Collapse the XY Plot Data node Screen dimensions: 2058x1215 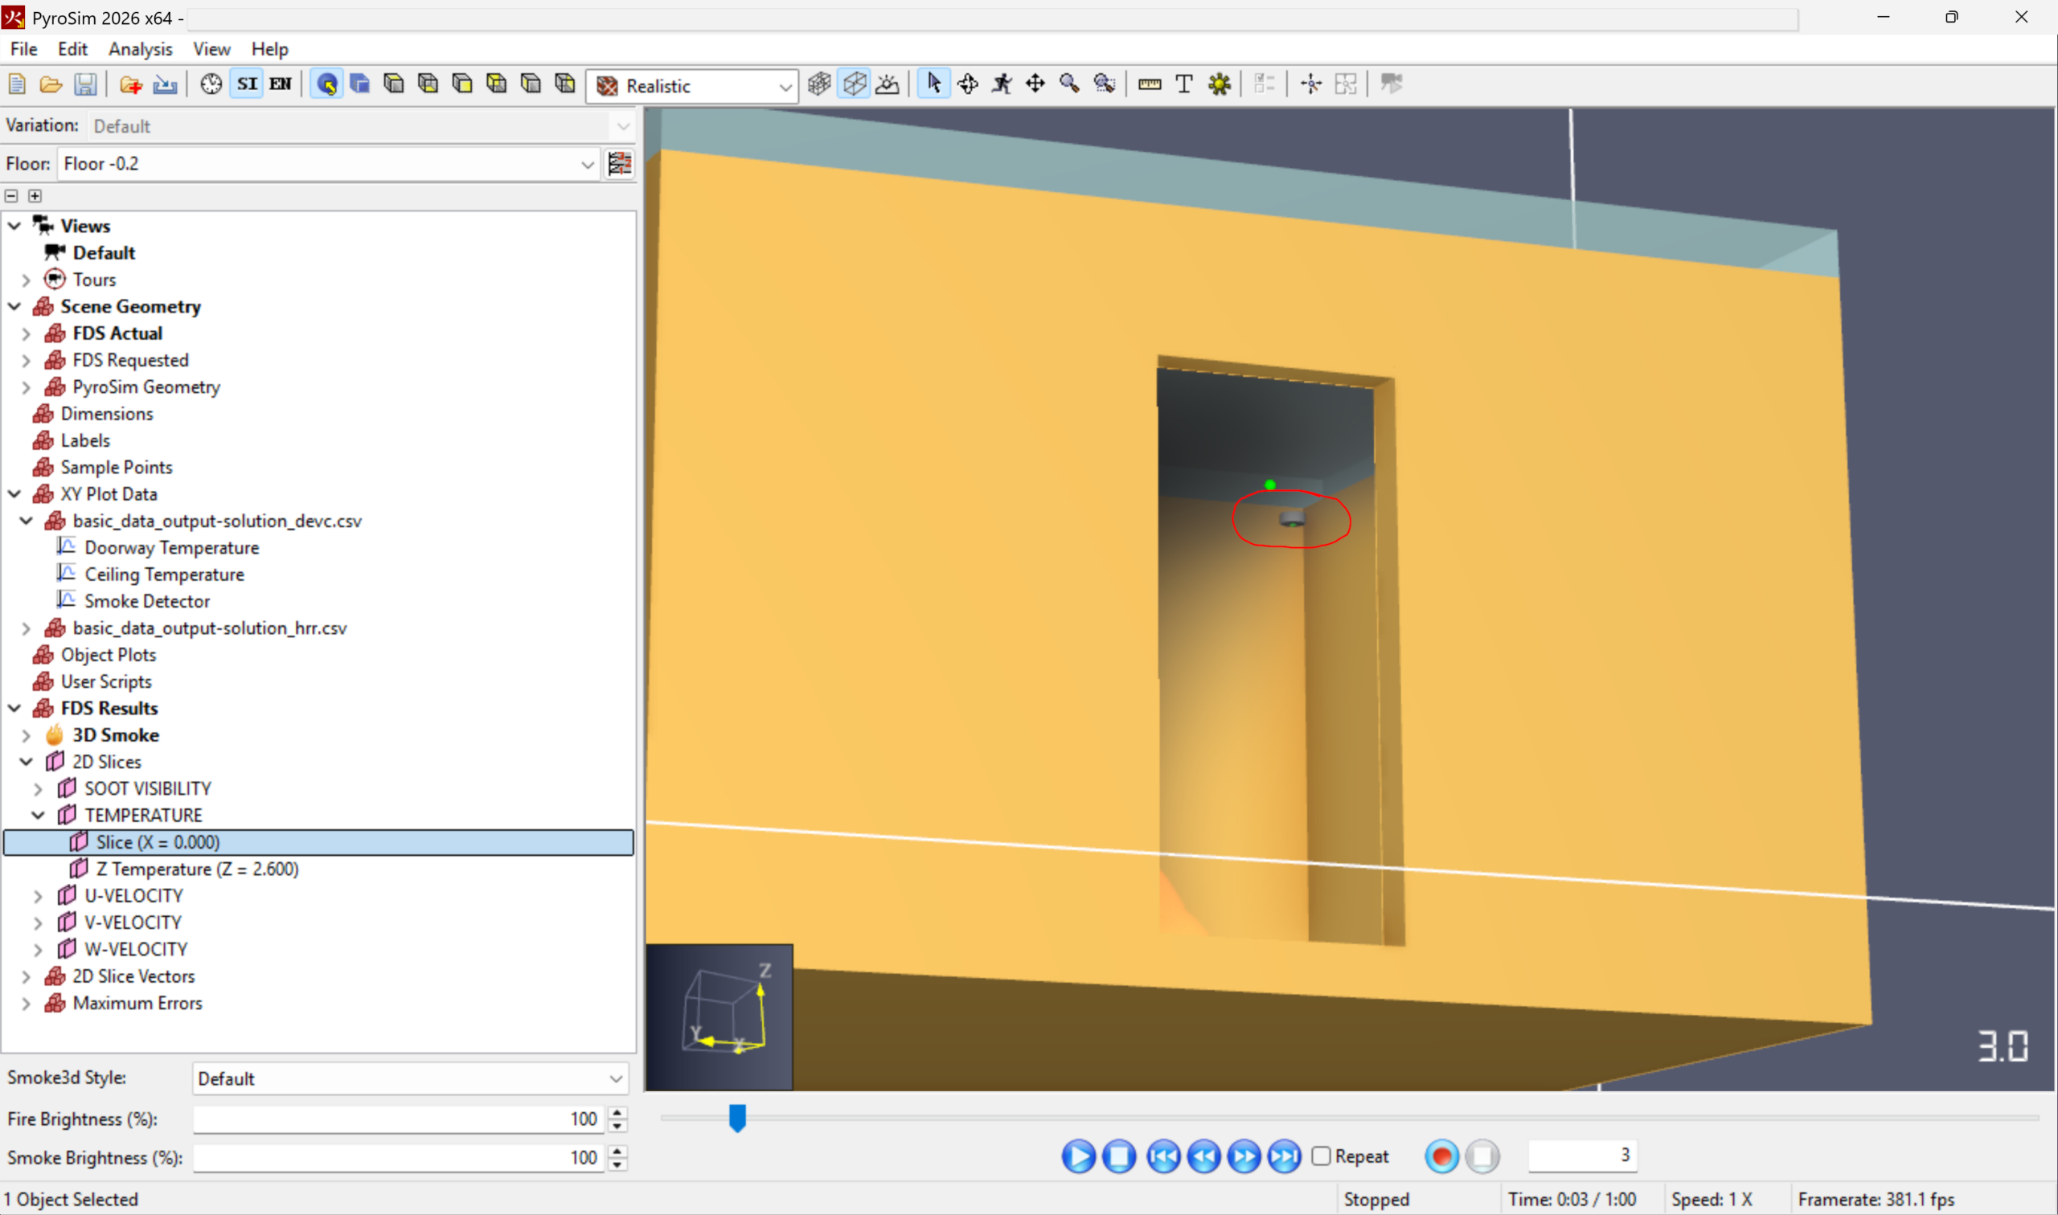coord(14,494)
